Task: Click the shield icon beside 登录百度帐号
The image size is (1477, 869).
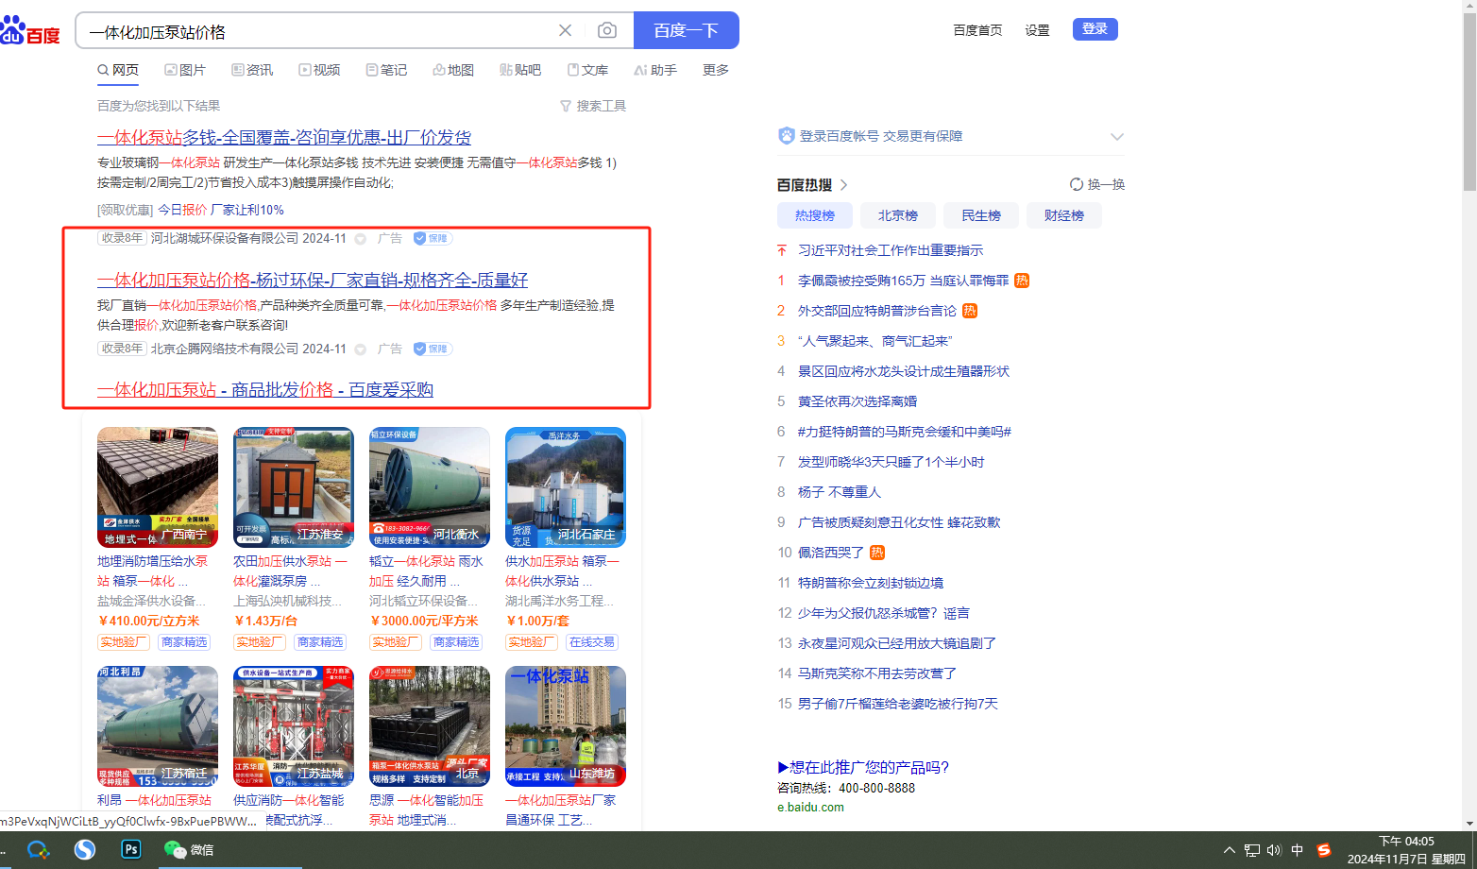Action: (x=787, y=136)
